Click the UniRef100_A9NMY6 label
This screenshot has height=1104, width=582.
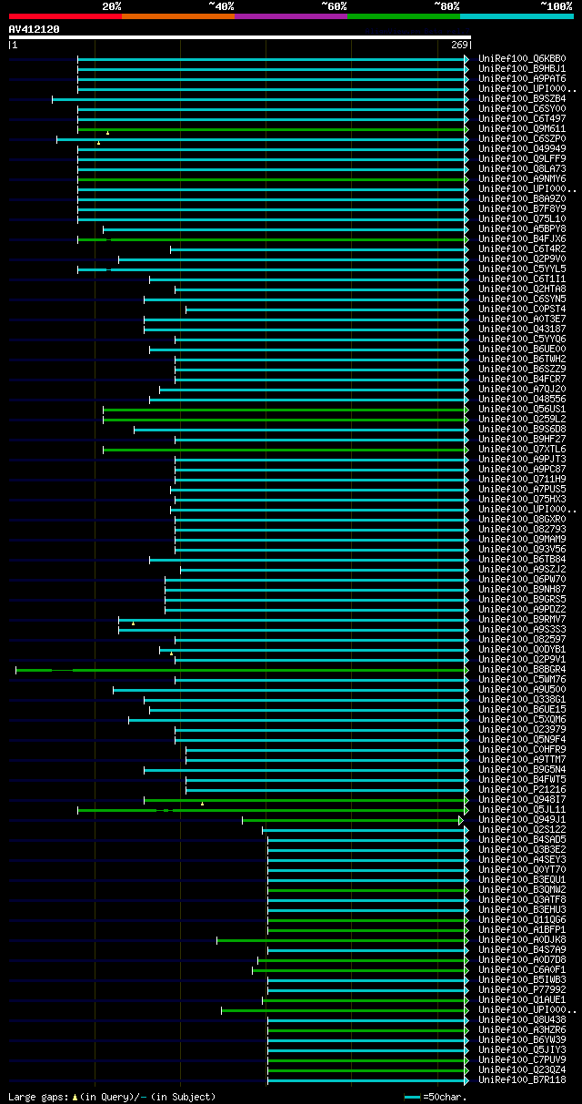522,178
